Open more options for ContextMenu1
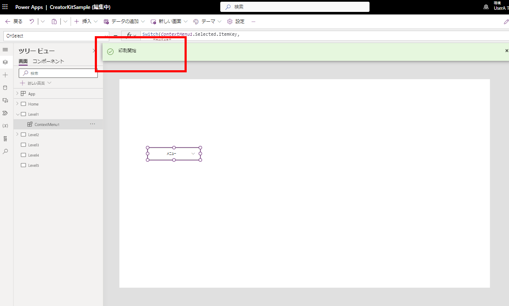The image size is (509, 306). (92, 124)
